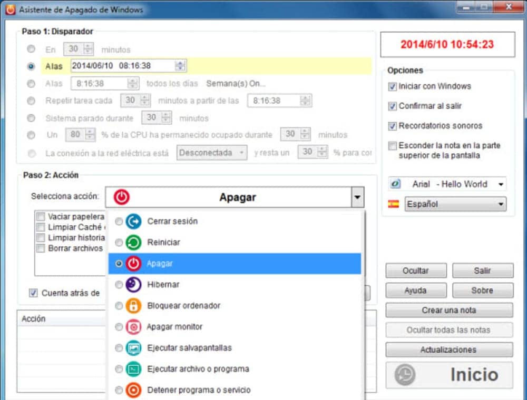Click the Spanish flag icon

393,204
